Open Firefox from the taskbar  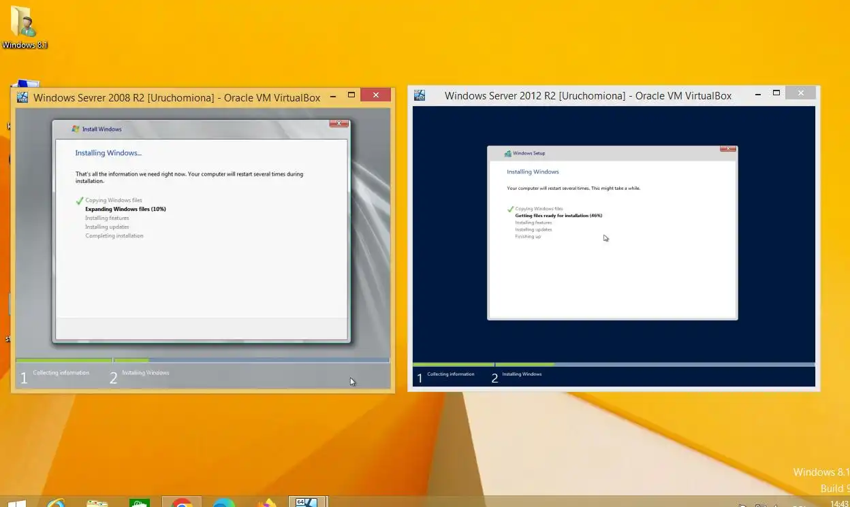[266, 502]
